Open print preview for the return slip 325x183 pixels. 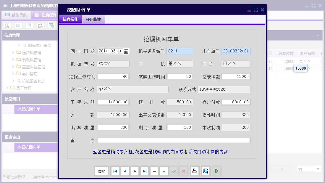pyautogui.click(x=205, y=171)
